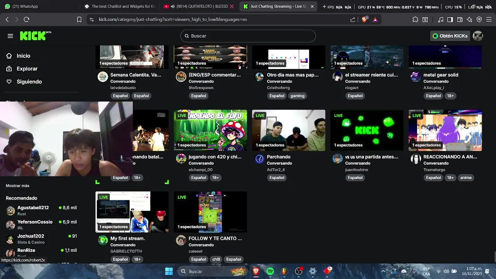Viewport: 496px width, 279px height.
Task: Open Leo AI sparkle icon
Action: point(470,19)
